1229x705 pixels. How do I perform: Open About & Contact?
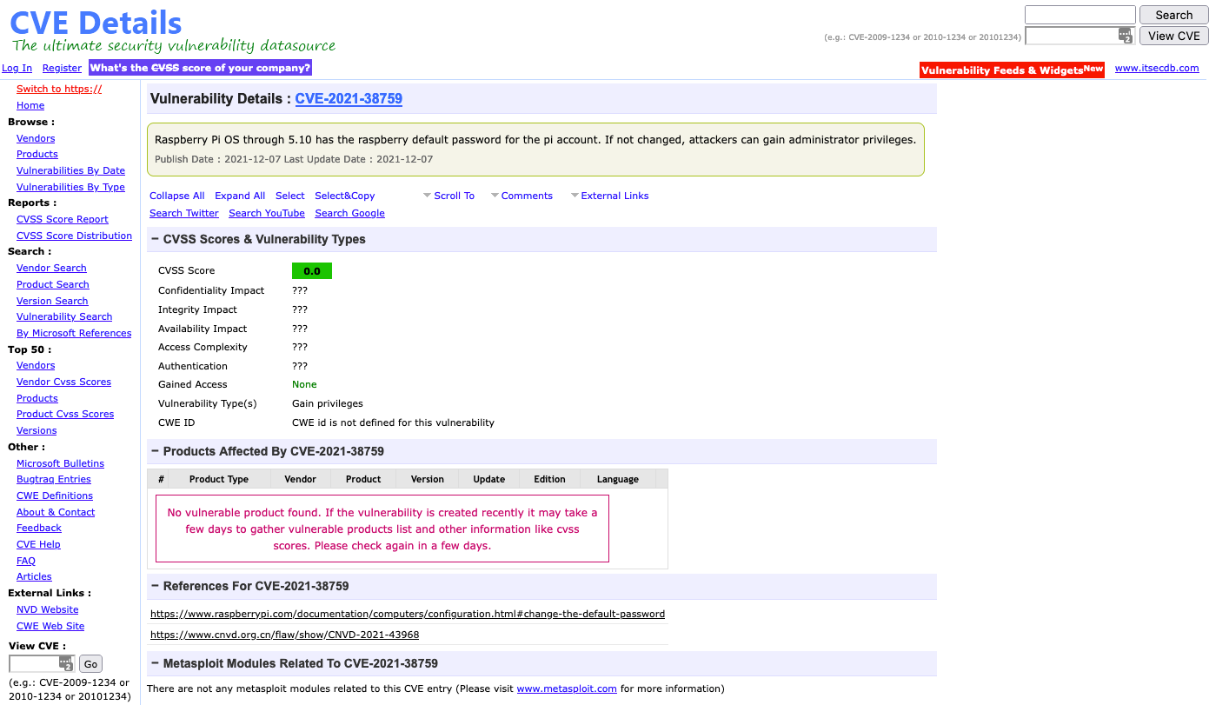[56, 512]
